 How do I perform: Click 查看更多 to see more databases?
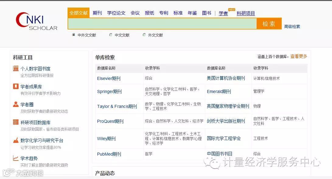pos(299,57)
